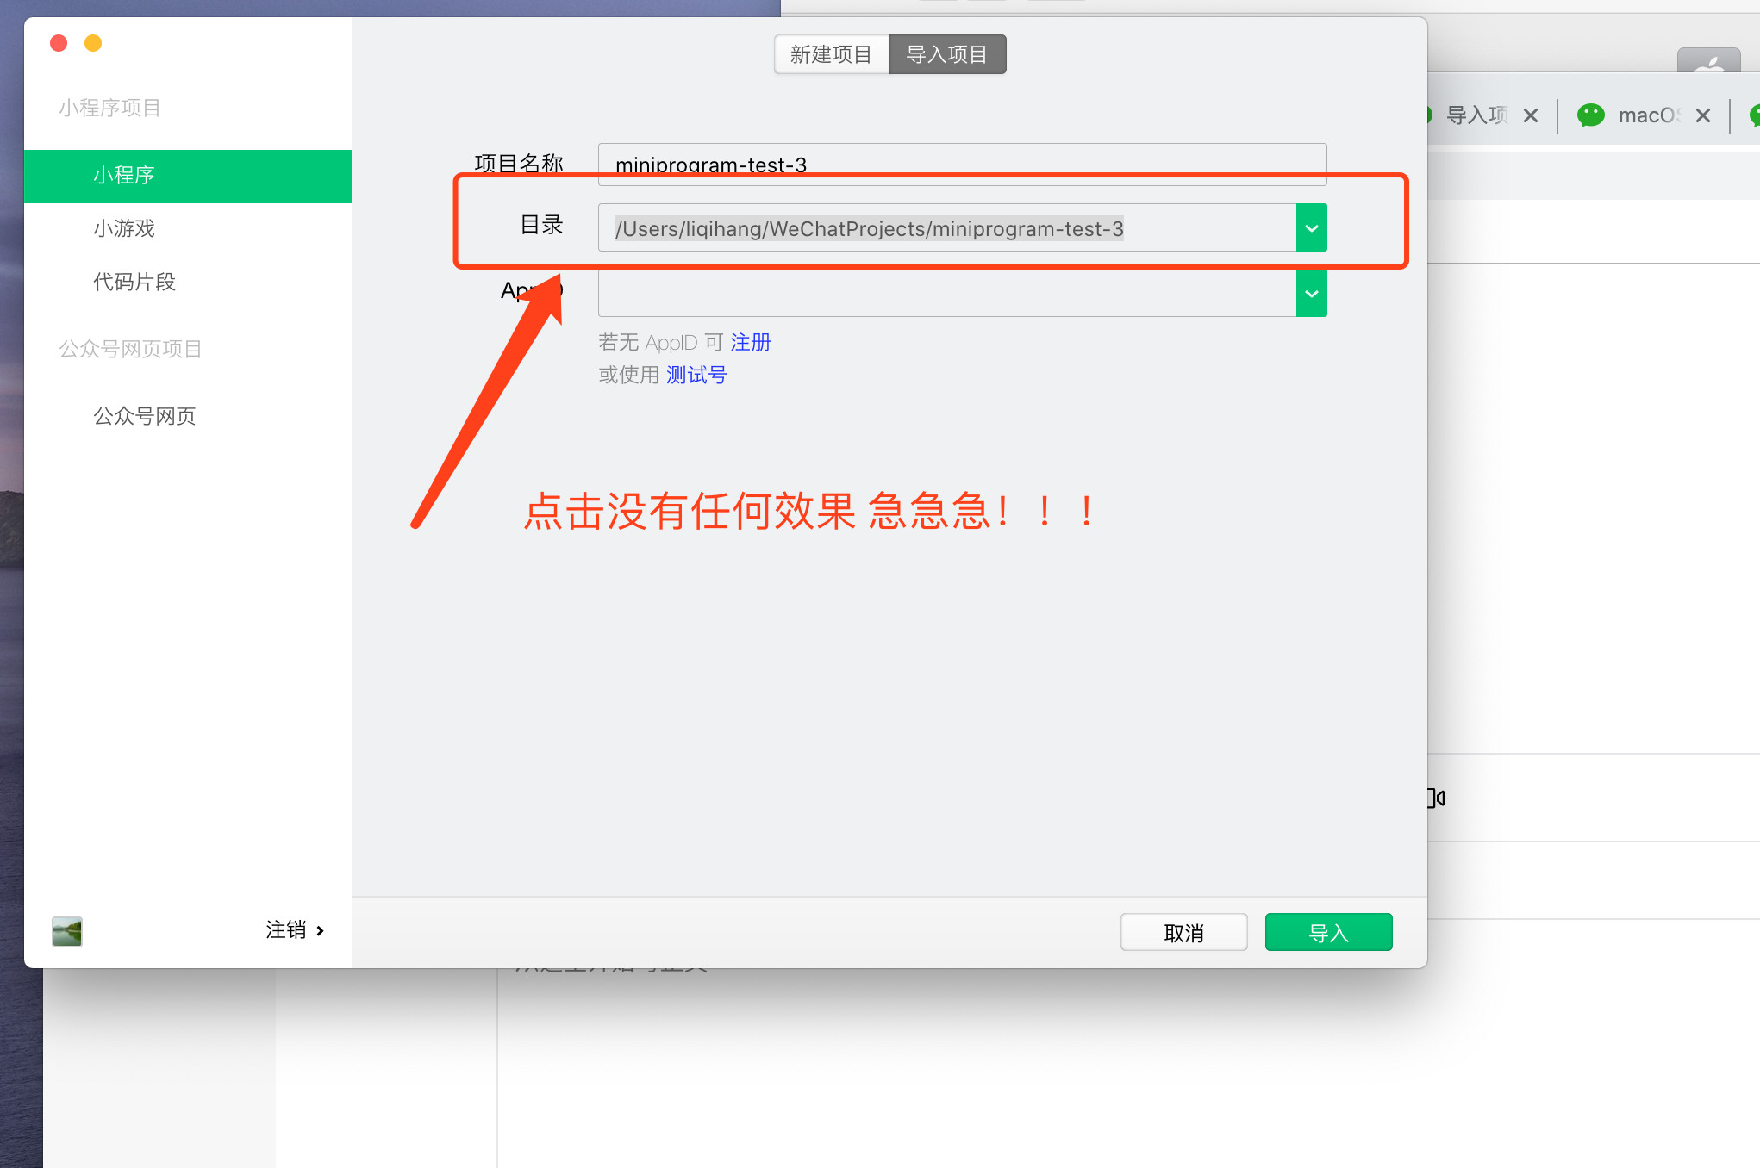Close the 导入项 browser tab
Viewport: 1760px width, 1168px height.
1530,115
